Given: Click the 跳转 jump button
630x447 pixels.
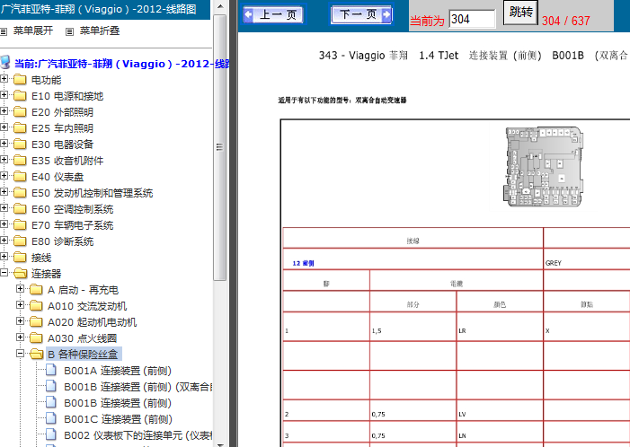Looking at the screenshot, I should (x=520, y=13).
